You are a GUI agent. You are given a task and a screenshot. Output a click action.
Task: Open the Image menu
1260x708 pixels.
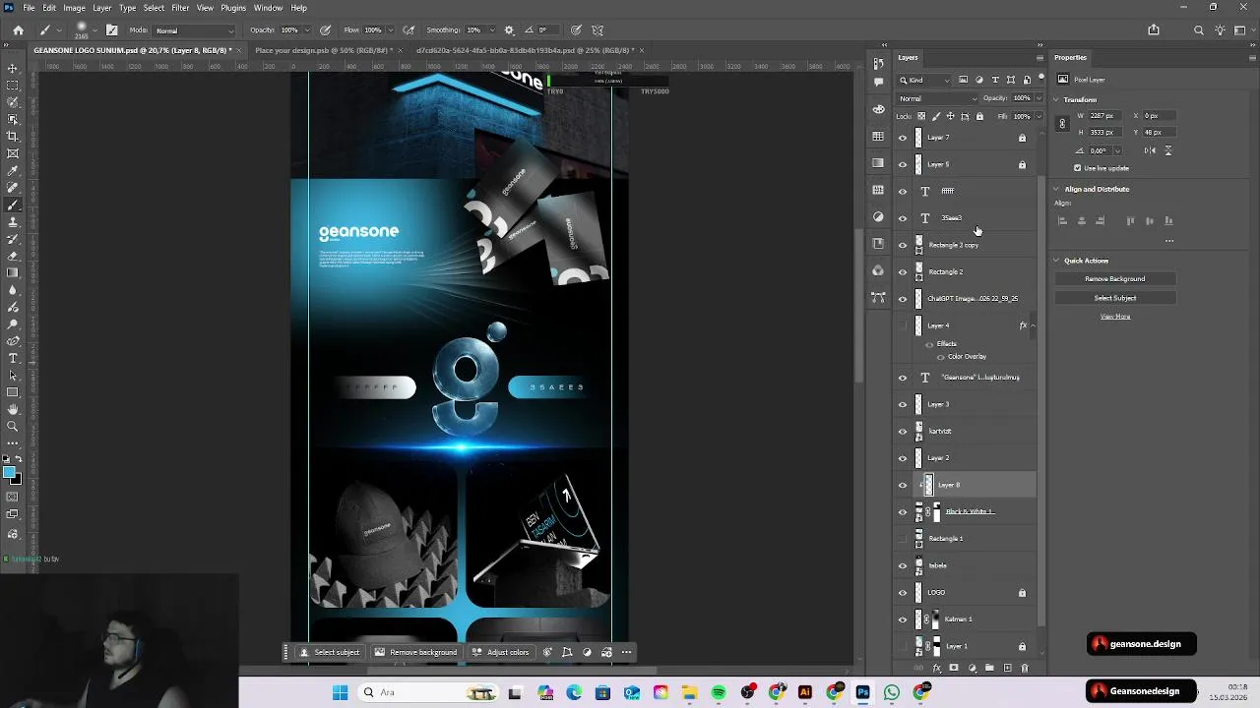point(75,8)
